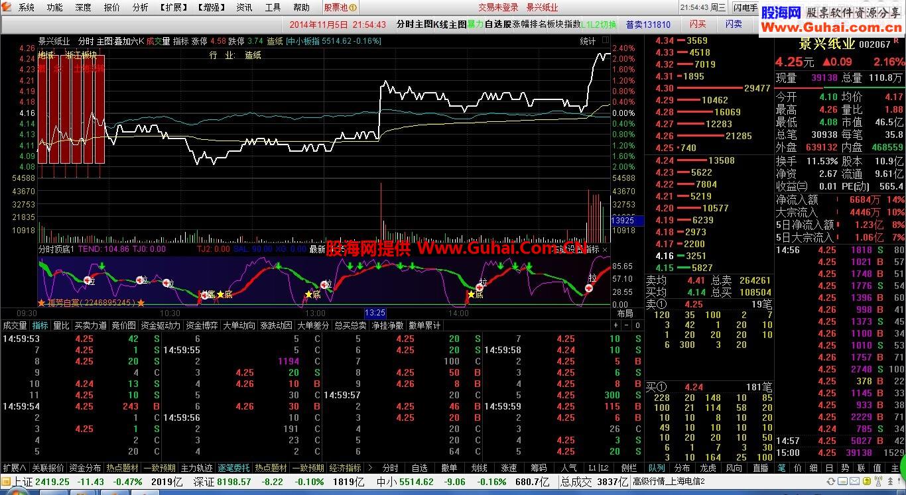Open the 资金分布 bottom tab
The height and width of the screenshot is (495, 906).
tap(85, 468)
